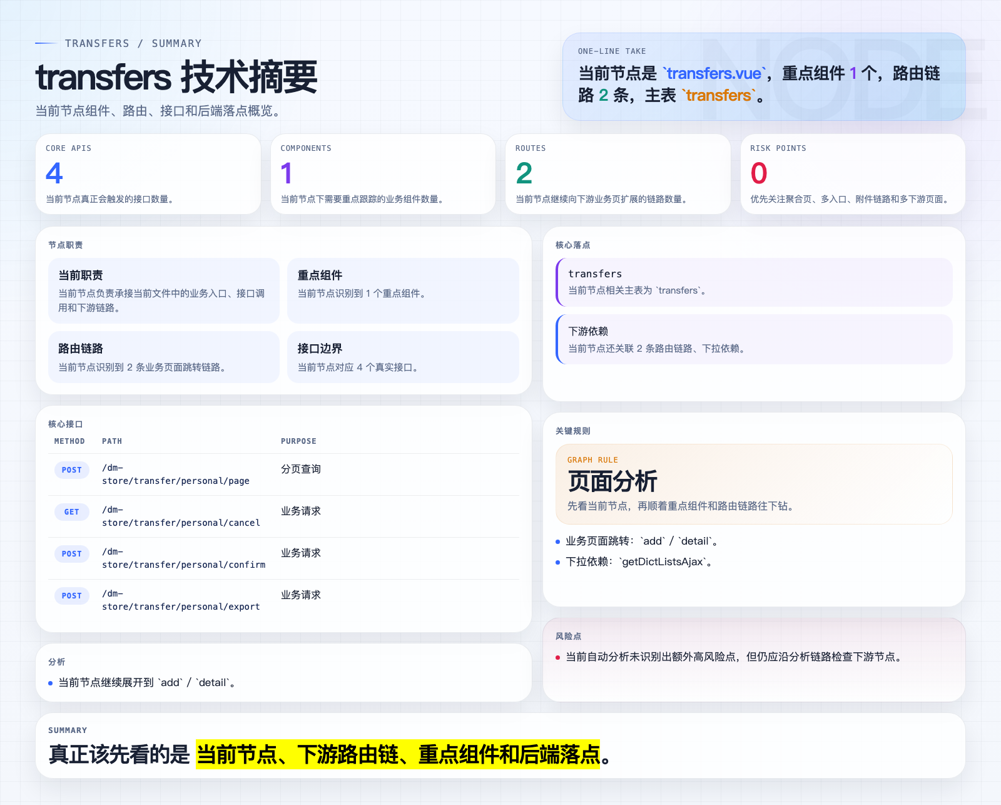Click the POST badge for personal/export
This screenshot has width=1001, height=805.
(72, 596)
